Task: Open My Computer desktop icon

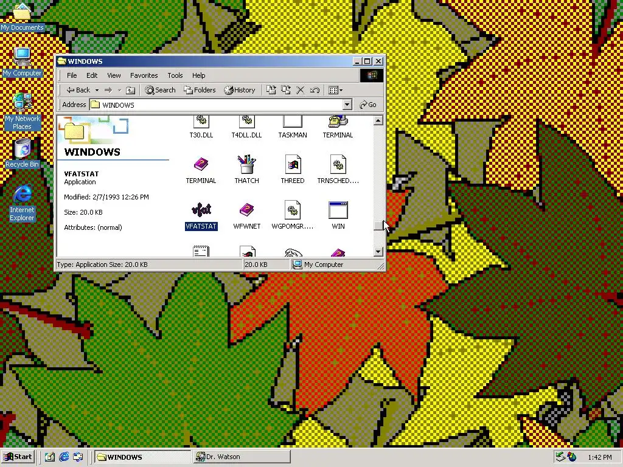Action: tap(22, 62)
